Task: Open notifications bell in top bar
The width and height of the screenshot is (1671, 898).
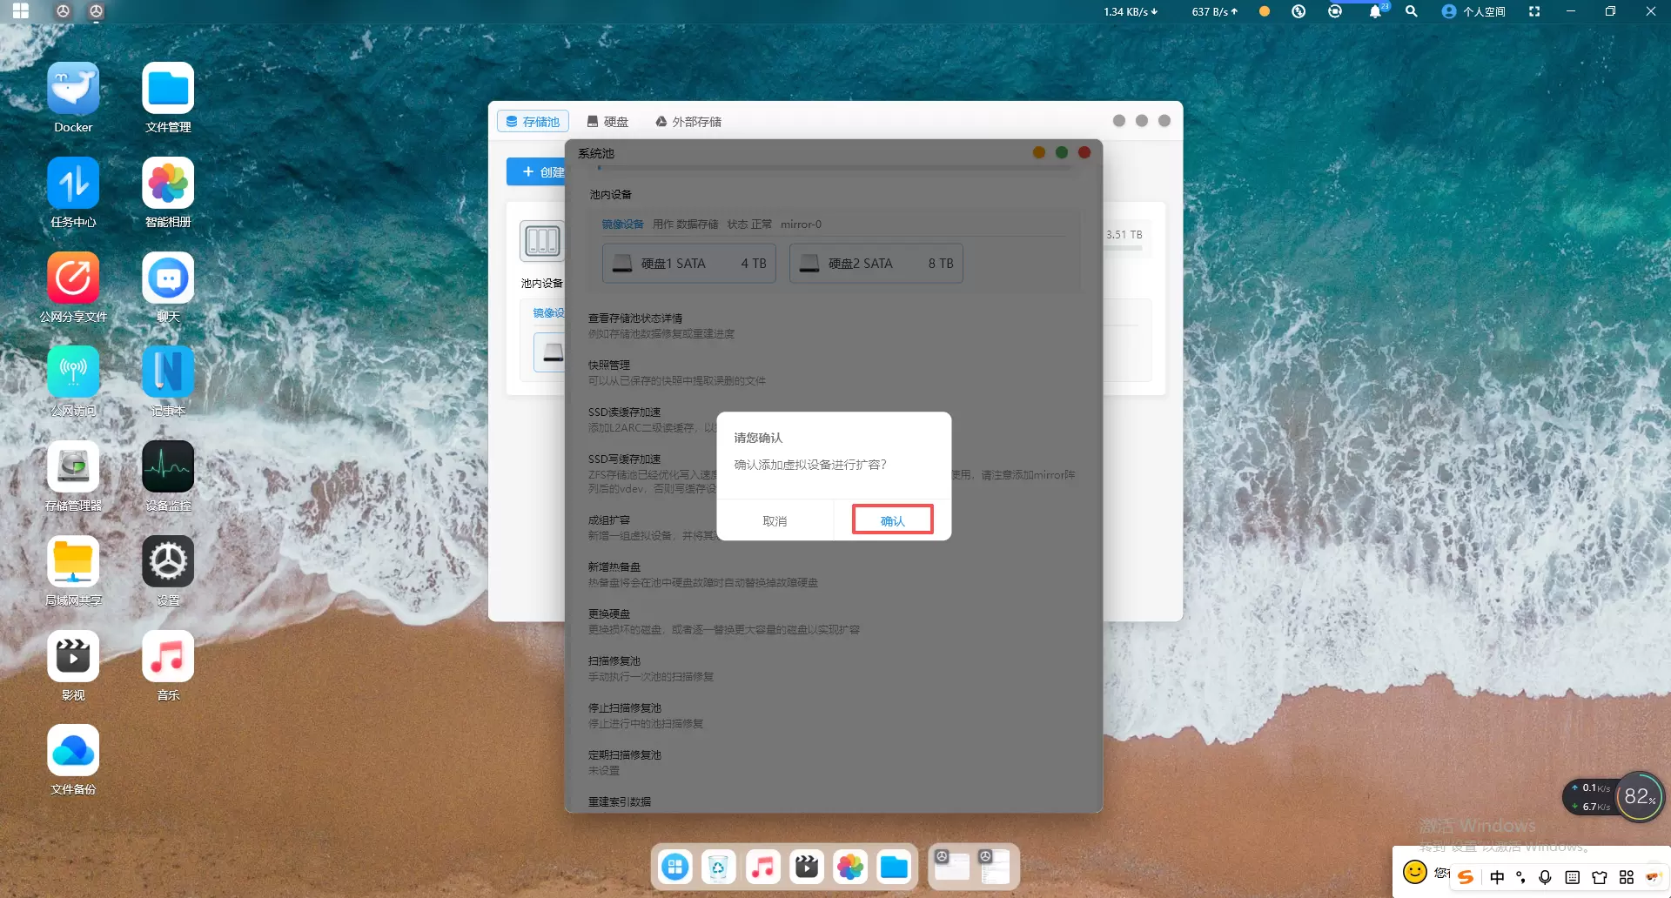Action: click(1375, 11)
